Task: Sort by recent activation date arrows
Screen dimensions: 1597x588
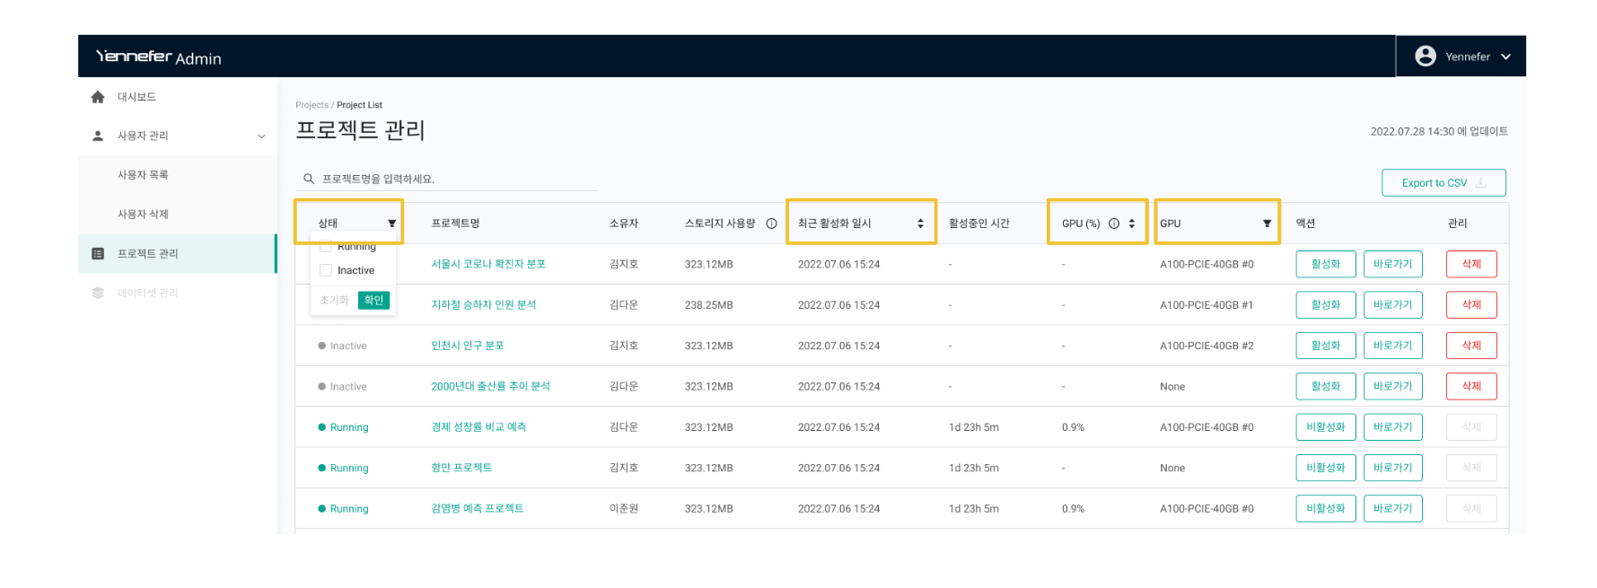Action: [920, 224]
